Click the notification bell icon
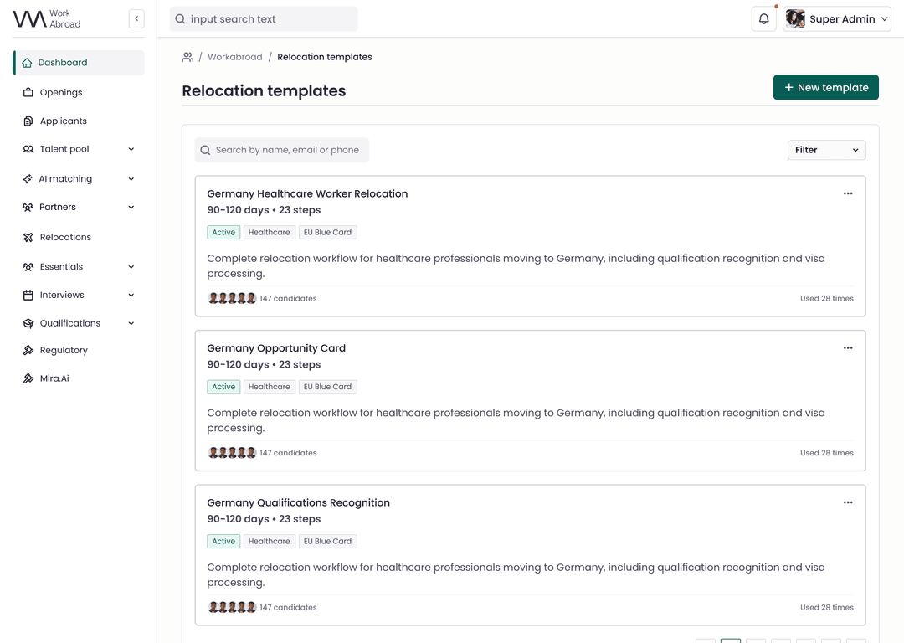The height and width of the screenshot is (643, 904). (x=763, y=19)
